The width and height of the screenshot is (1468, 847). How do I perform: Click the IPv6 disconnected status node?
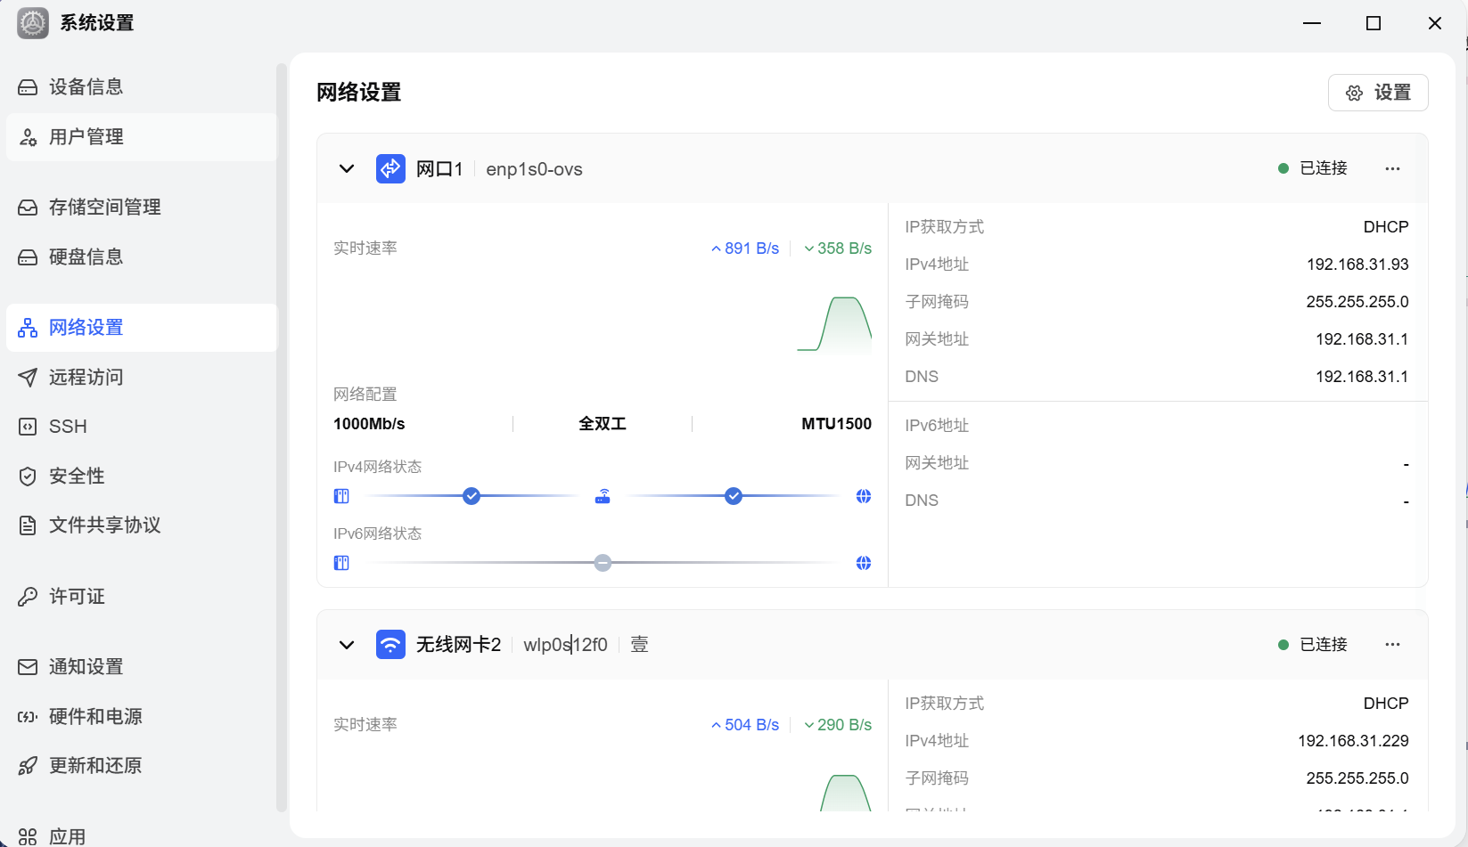[603, 563]
